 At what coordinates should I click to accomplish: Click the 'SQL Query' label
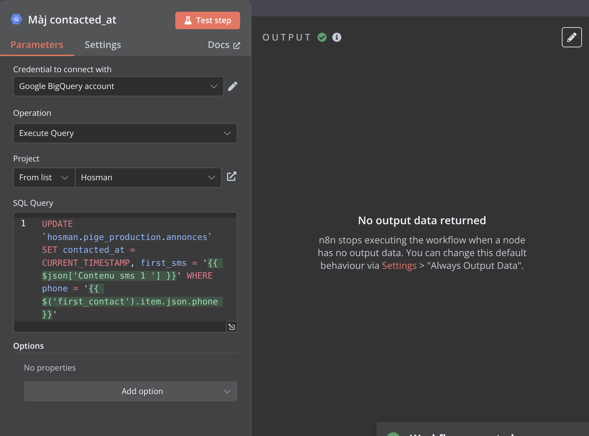tap(33, 203)
